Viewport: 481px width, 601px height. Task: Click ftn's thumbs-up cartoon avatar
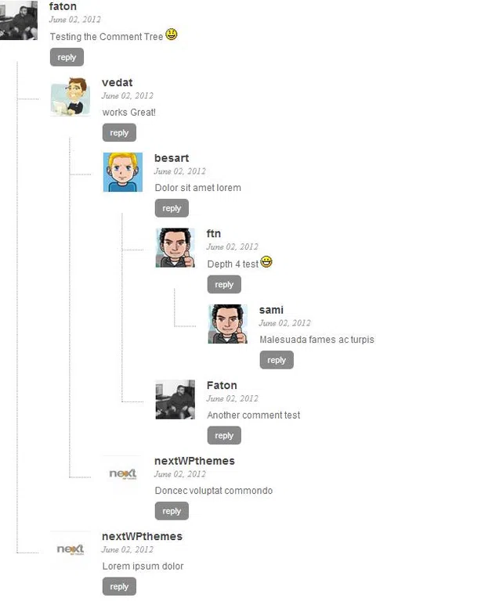click(175, 247)
